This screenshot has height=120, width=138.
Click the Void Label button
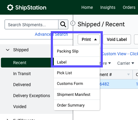(117, 39)
